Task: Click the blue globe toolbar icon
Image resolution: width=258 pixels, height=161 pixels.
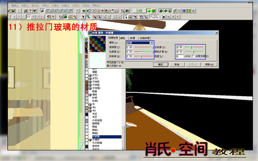Action: click(x=184, y=11)
